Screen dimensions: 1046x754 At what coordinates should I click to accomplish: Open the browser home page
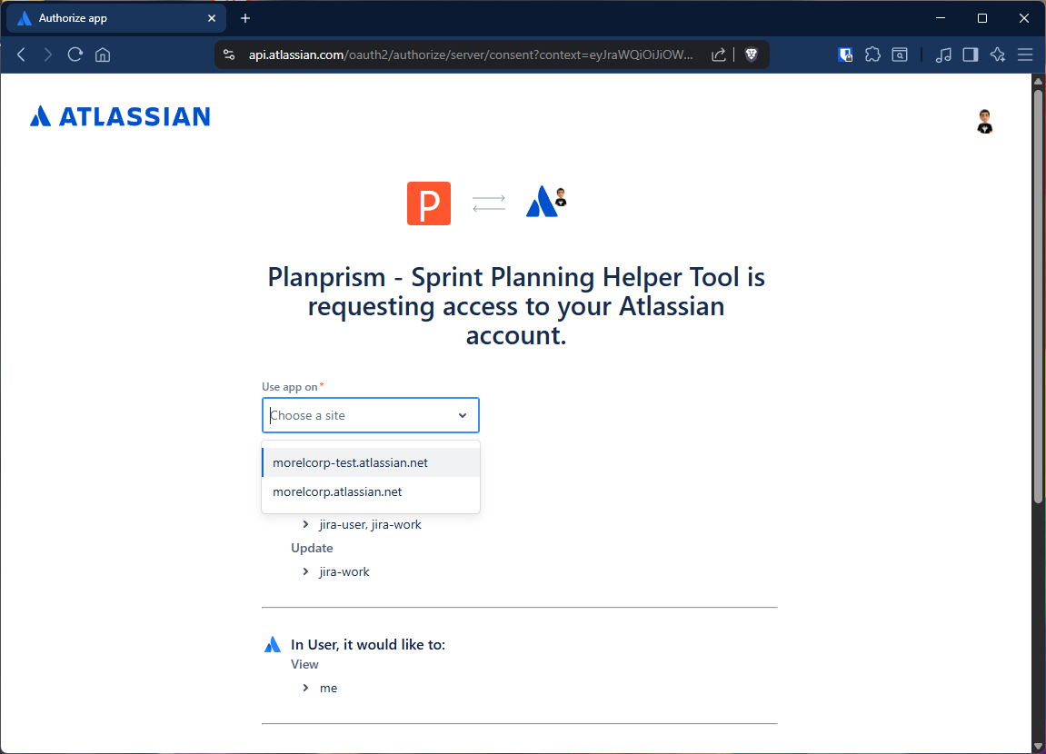[x=102, y=55]
